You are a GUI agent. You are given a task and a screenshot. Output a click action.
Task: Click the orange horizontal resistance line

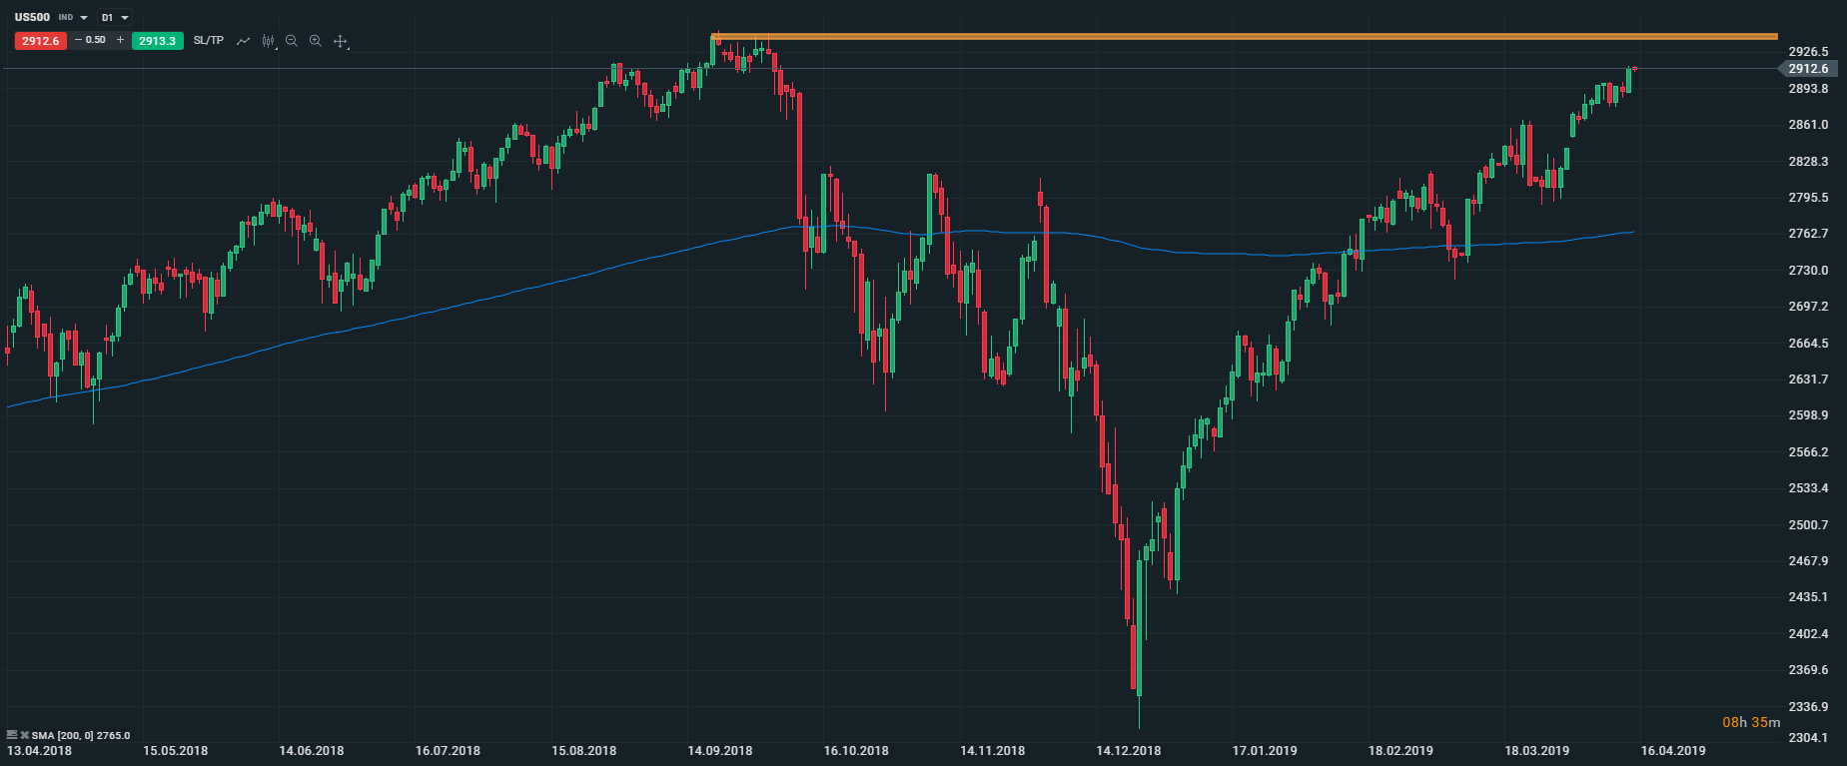pyautogui.click(x=1199, y=37)
